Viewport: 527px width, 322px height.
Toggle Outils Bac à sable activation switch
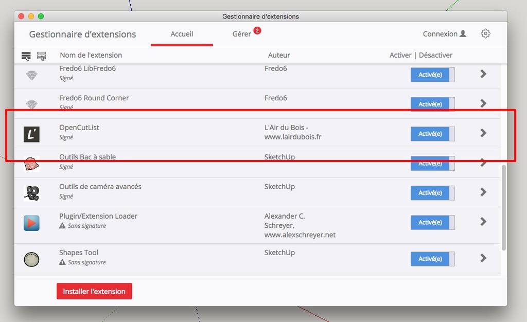[x=432, y=163]
